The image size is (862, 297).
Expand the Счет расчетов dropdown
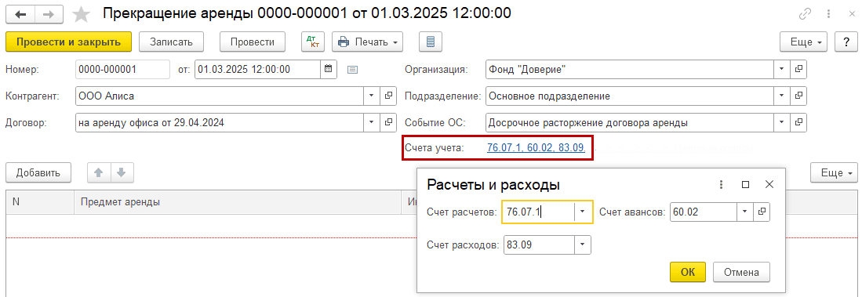583,212
